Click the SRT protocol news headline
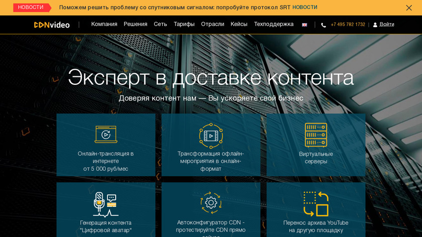The height and width of the screenshot is (237, 422). (175, 8)
